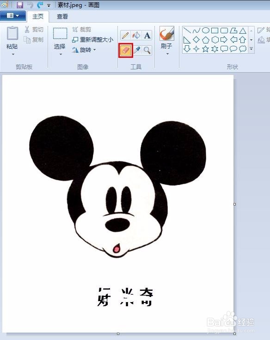The height and width of the screenshot is (340, 270).
Task: Click Resize (重新调整大小) button
Action: coord(92,39)
